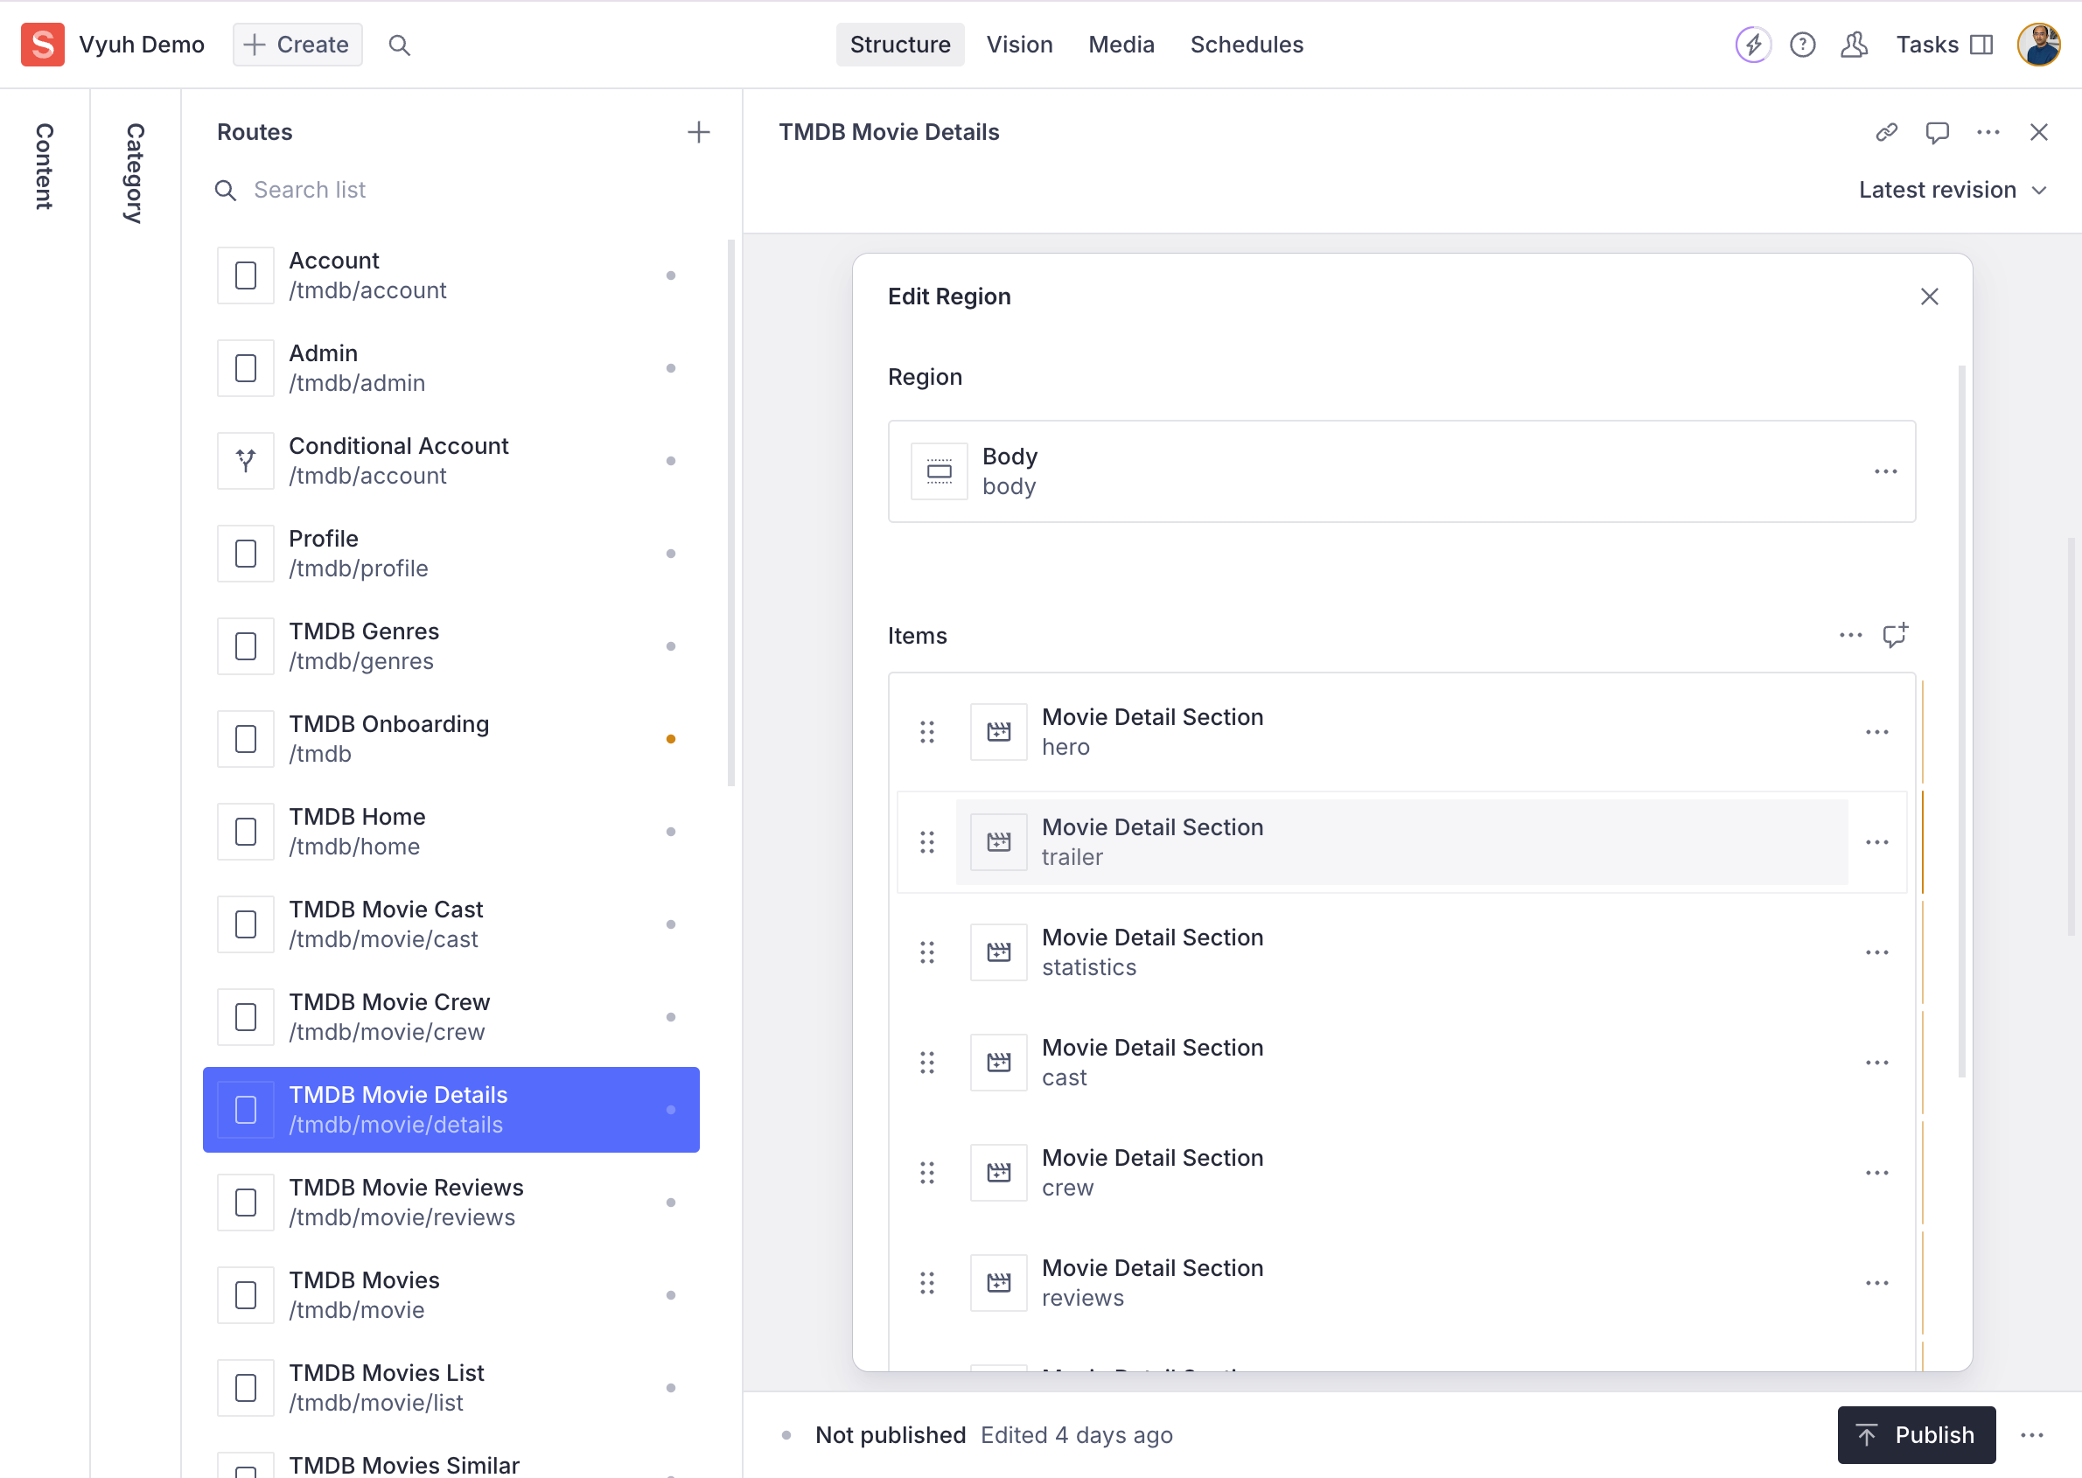Switch to the Schedules tab

coord(1246,45)
